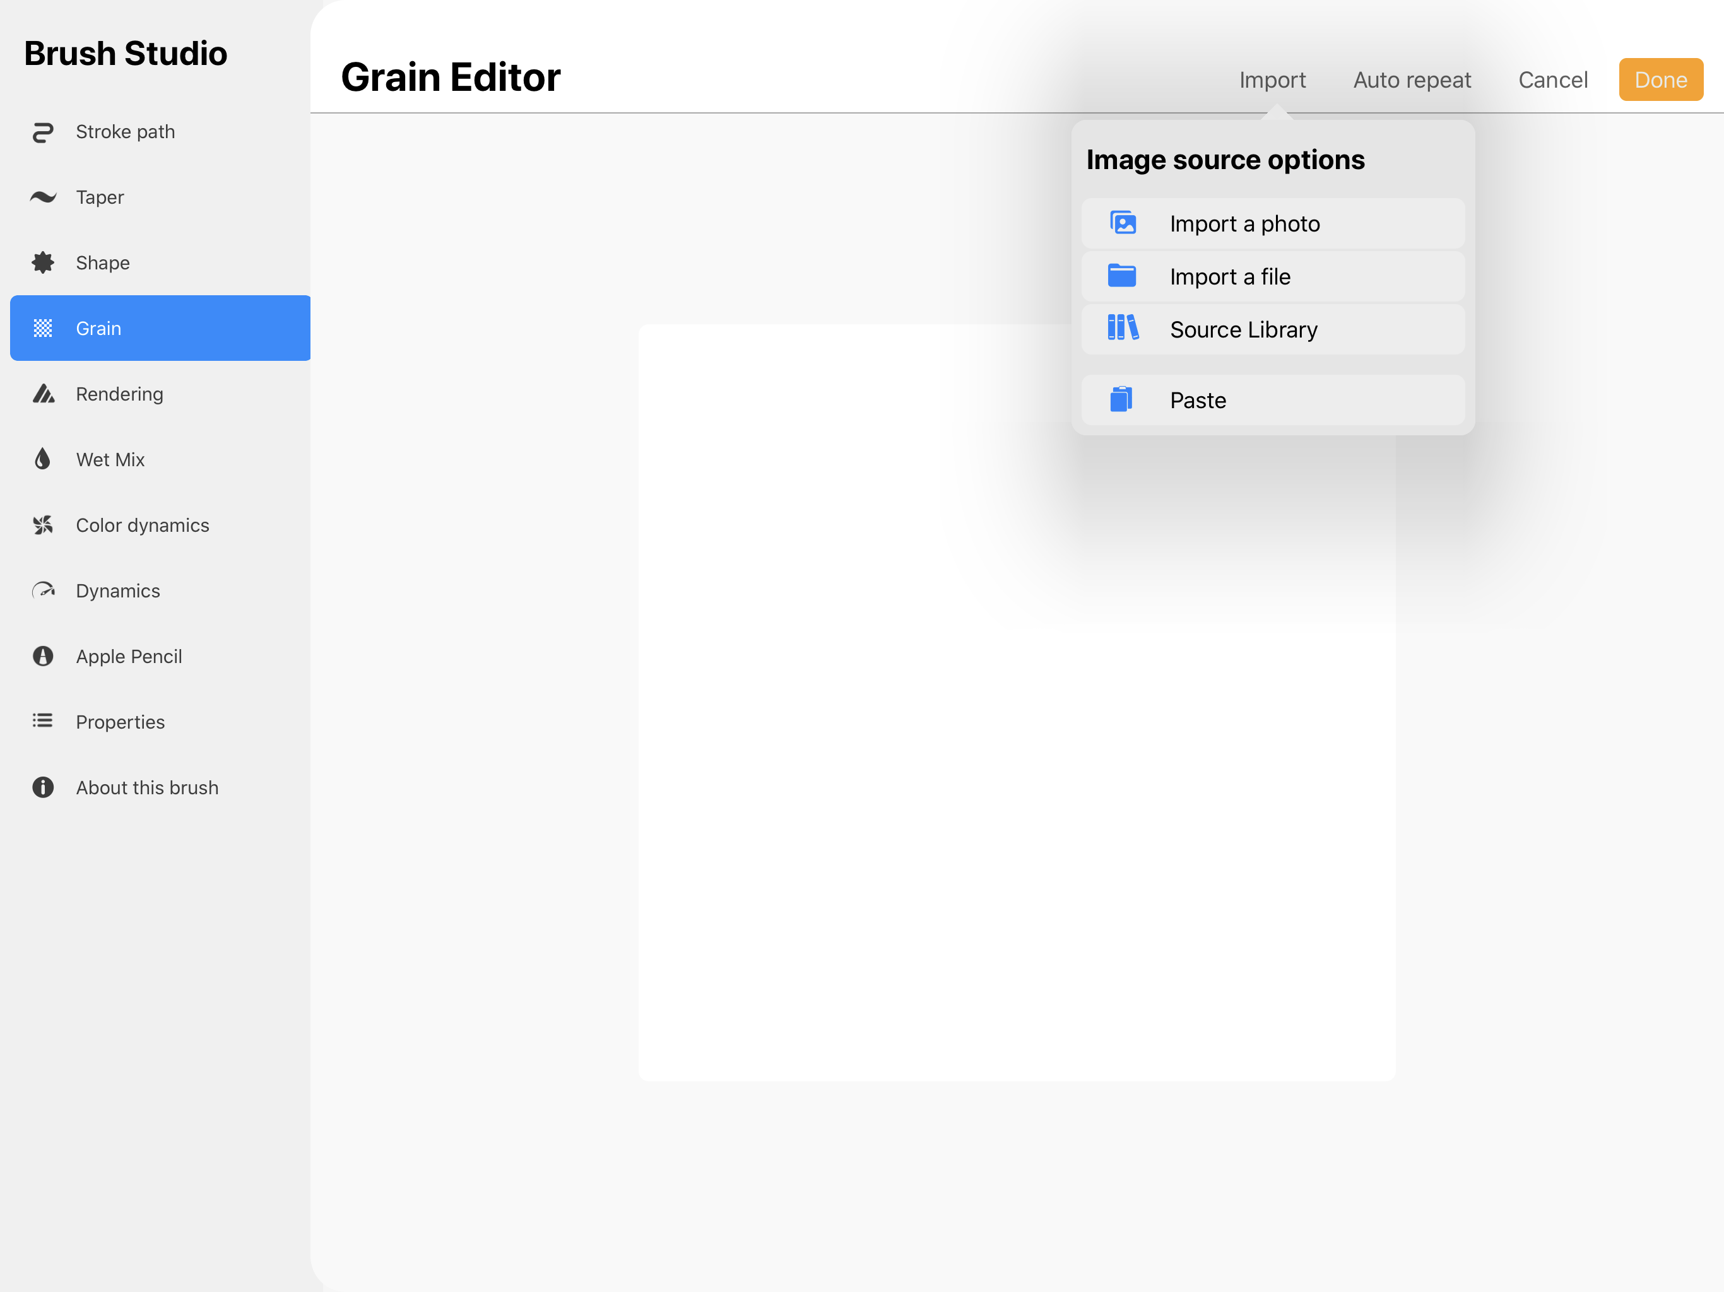Toggle the Import dropdown in header
The width and height of the screenshot is (1724, 1292).
click(1272, 79)
